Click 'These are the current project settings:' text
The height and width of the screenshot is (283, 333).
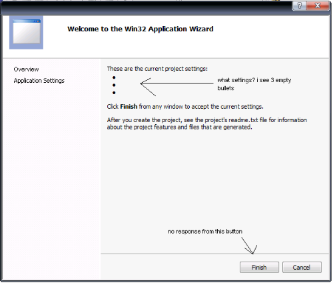157,69
